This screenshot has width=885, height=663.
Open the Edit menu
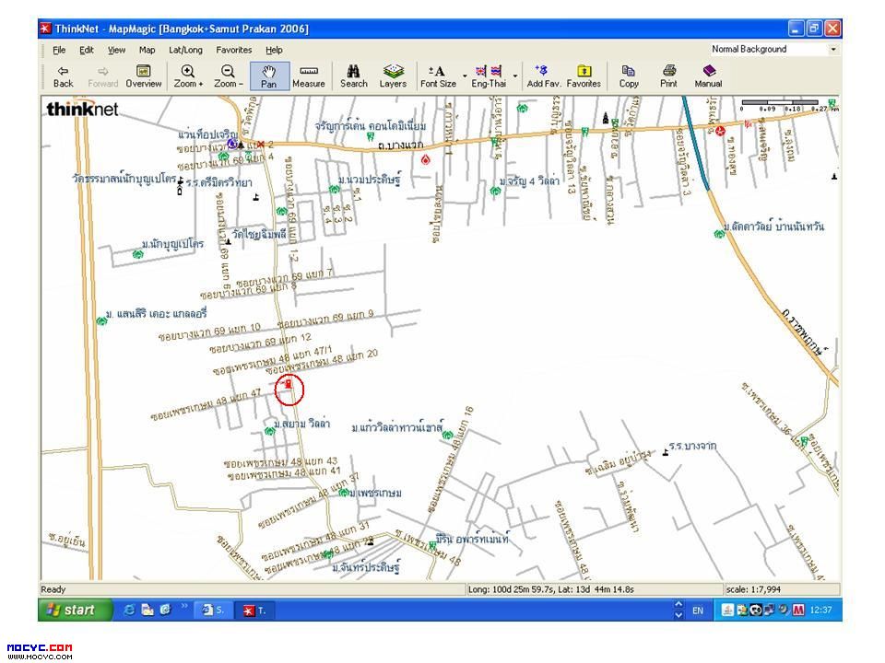(87, 50)
